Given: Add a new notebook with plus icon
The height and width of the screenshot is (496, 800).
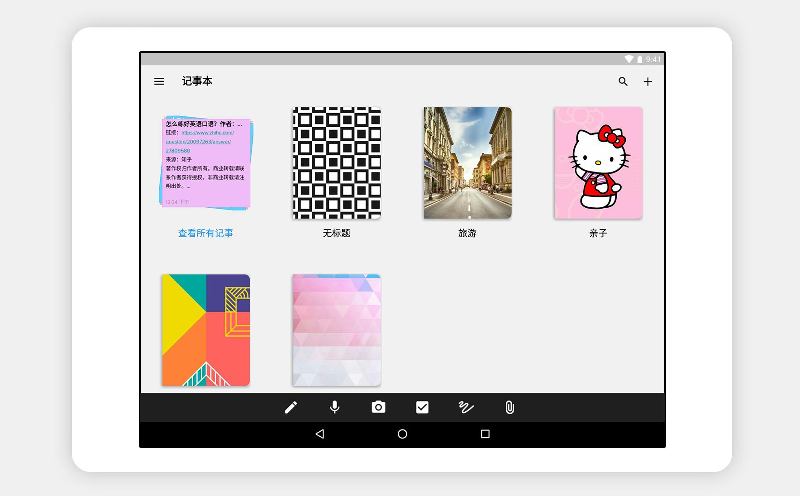Looking at the screenshot, I should click(648, 81).
